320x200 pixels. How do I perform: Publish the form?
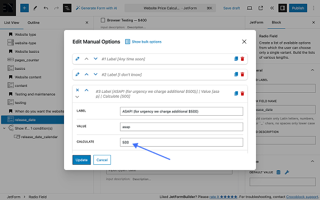click(298, 8)
